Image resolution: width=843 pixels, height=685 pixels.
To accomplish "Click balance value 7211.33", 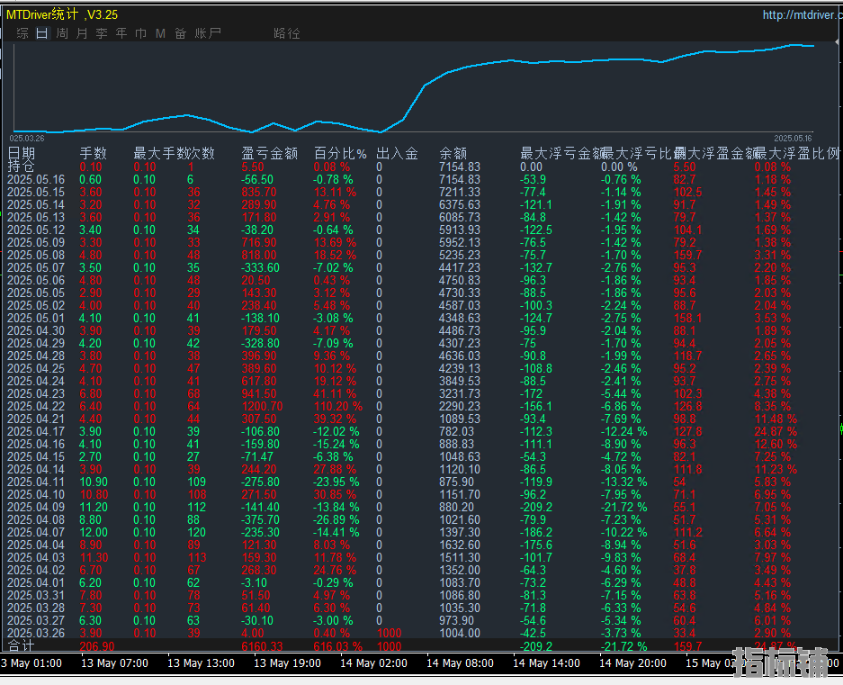I will (460, 192).
